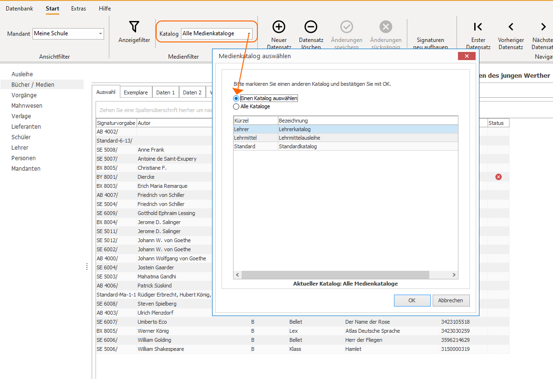Click the red error status icon in Diercke row
553x379 pixels.
coord(499,177)
